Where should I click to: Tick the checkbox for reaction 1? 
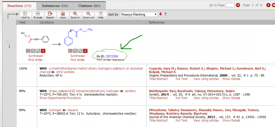(9, 43)
